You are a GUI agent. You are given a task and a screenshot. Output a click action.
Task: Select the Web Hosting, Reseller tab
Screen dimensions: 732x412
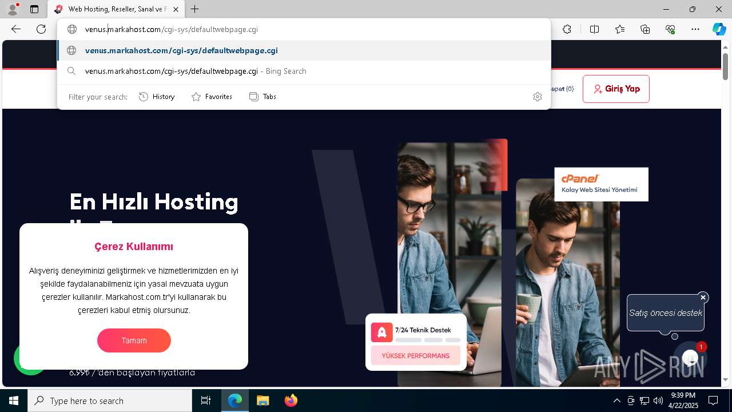116,9
